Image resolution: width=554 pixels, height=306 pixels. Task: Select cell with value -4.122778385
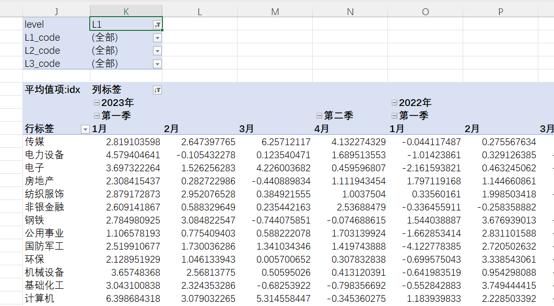click(x=426, y=246)
